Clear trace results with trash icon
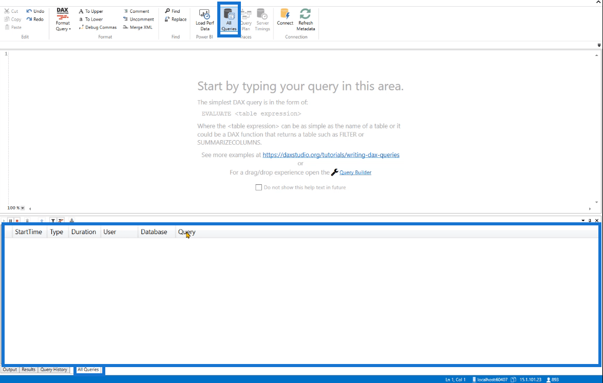Screen dimensions: 603x383 [x=27, y=221]
